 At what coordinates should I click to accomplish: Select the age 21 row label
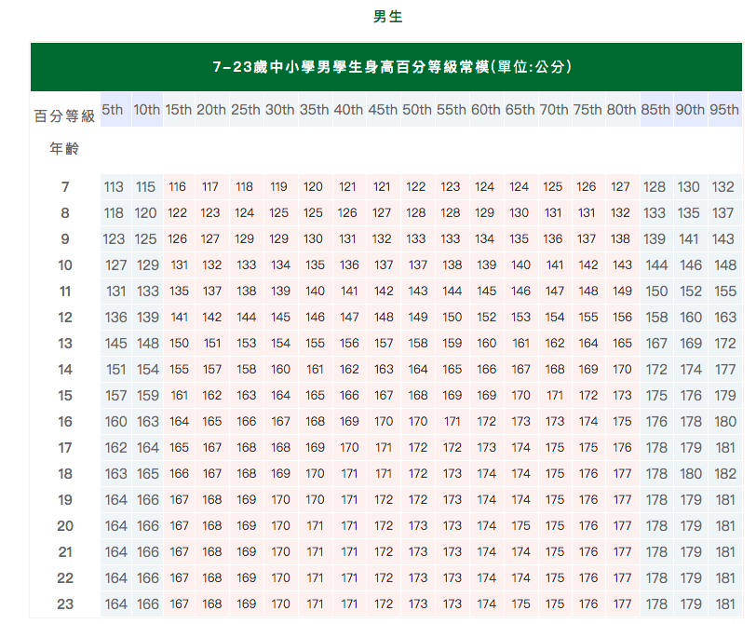coord(65,551)
